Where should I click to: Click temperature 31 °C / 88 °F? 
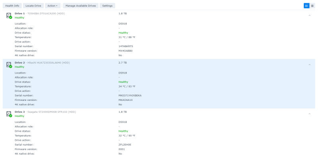[x=127, y=37]
